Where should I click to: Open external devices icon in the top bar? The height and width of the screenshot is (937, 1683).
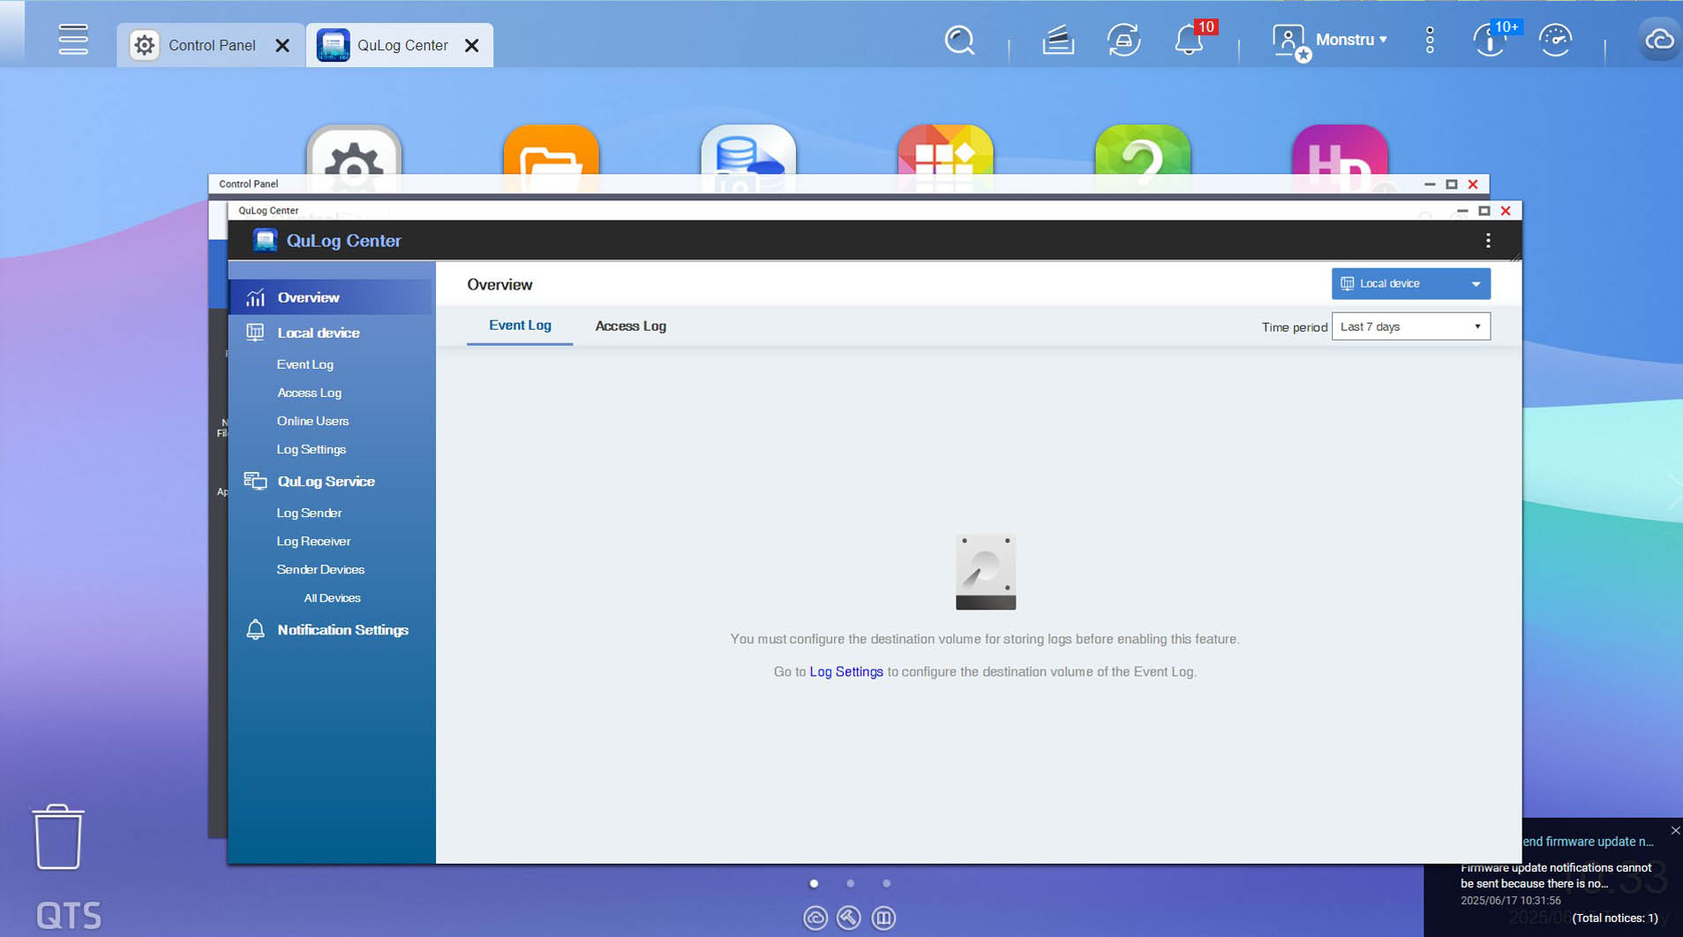coord(1123,41)
